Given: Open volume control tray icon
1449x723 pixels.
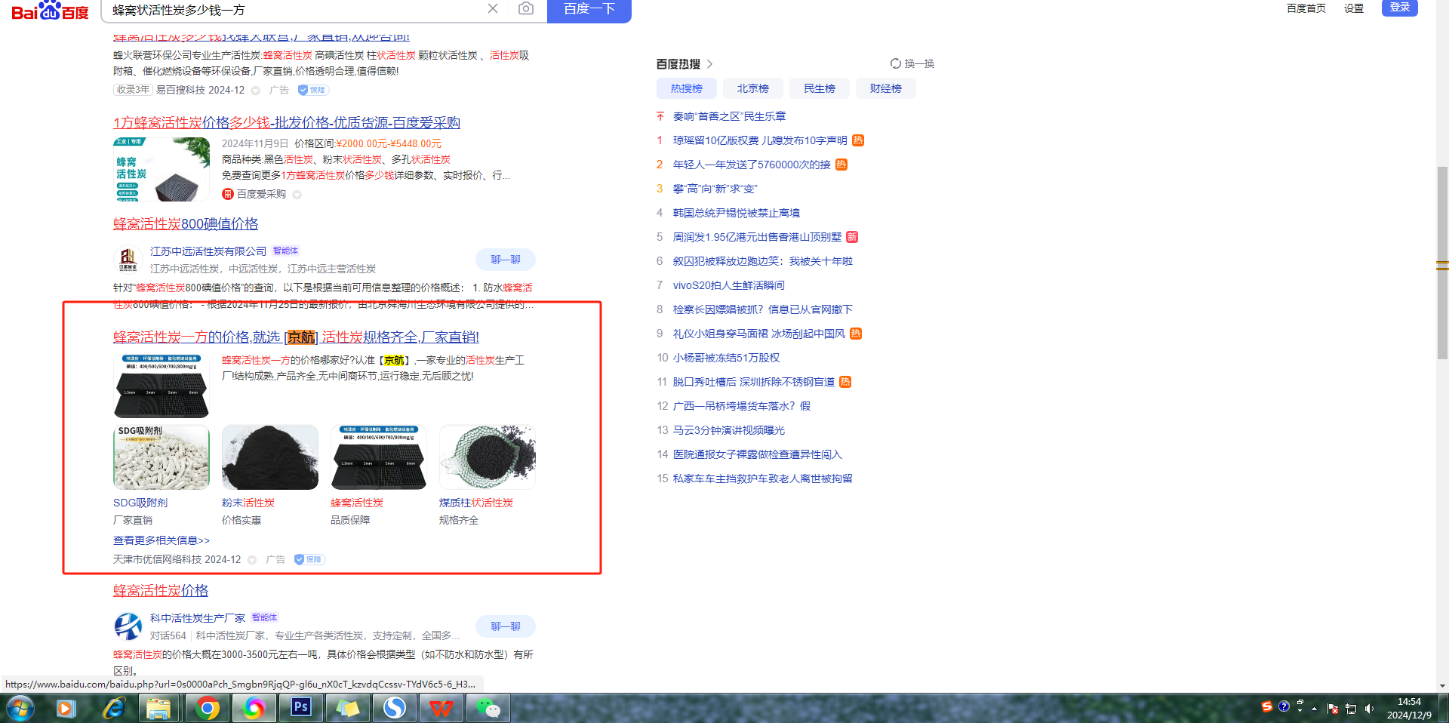Looking at the screenshot, I should coord(1369,709).
